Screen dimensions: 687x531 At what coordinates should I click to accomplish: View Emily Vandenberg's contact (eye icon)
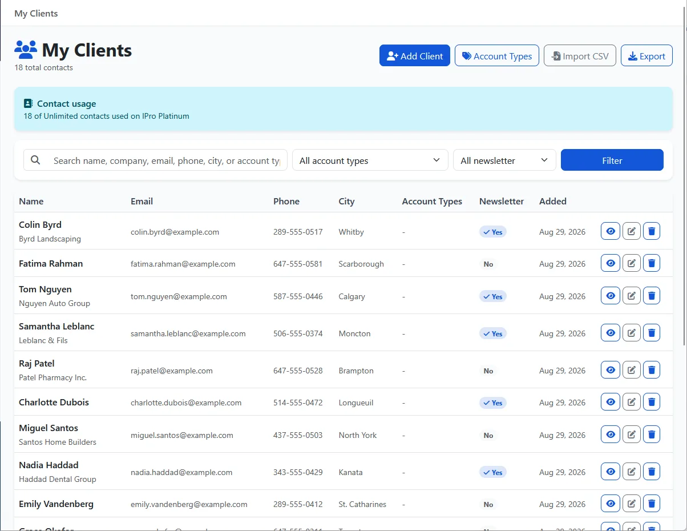(611, 504)
